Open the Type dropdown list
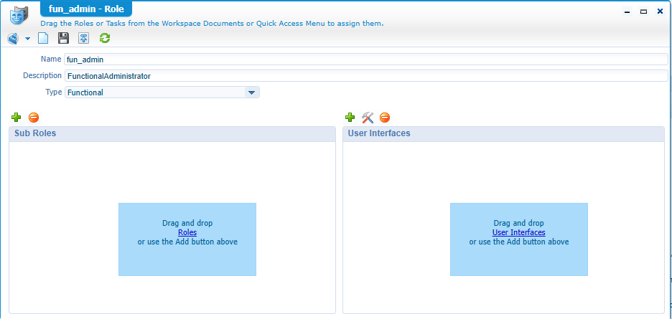 pyautogui.click(x=251, y=92)
